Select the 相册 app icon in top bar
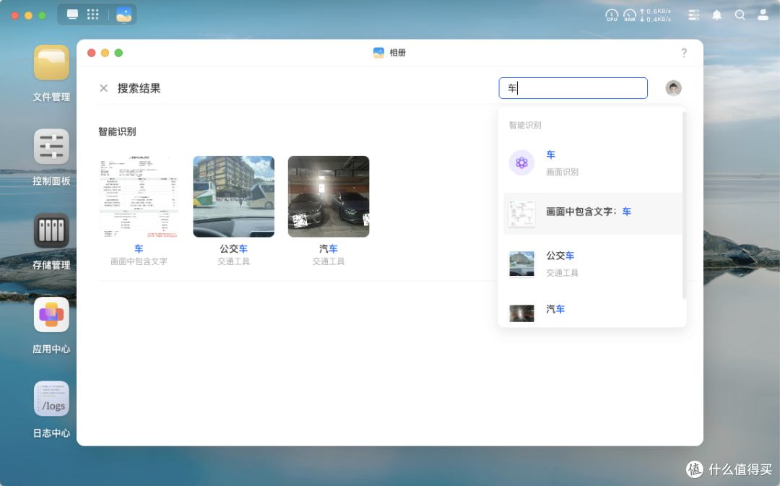 tap(124, 14)
